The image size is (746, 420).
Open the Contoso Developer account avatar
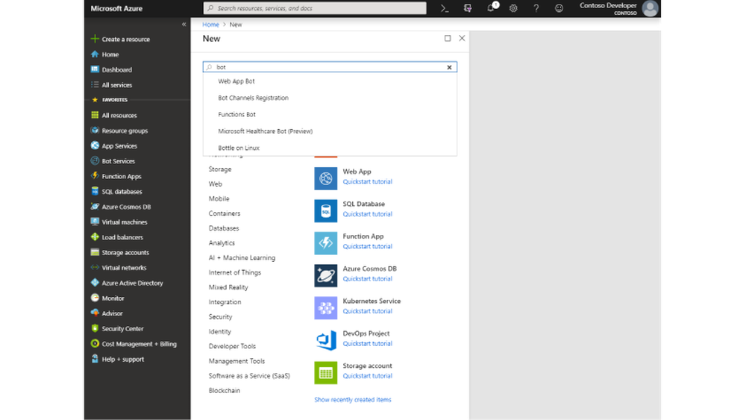click(x=650, y=8)
